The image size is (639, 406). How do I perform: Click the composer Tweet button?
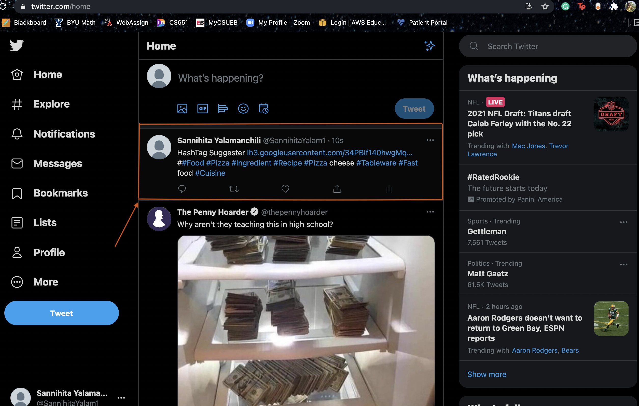pyautogui.click(x=414, y=109)
